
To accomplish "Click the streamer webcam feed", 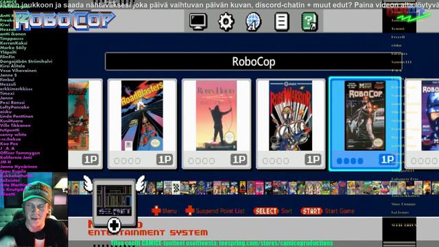I will [34, 209].
